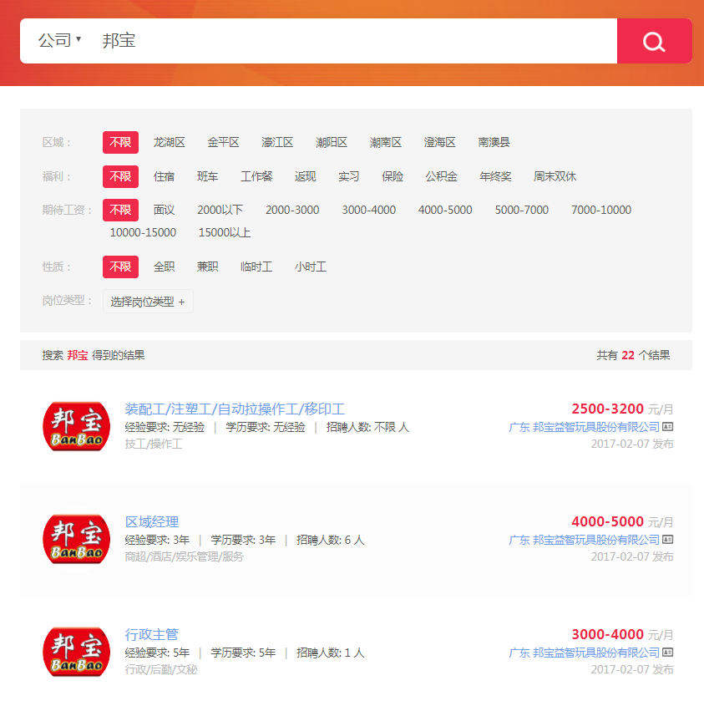Filter by 濠江区 region

(x=277, y=142)
